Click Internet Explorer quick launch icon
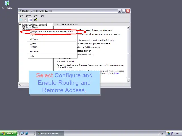 [27, 133]
